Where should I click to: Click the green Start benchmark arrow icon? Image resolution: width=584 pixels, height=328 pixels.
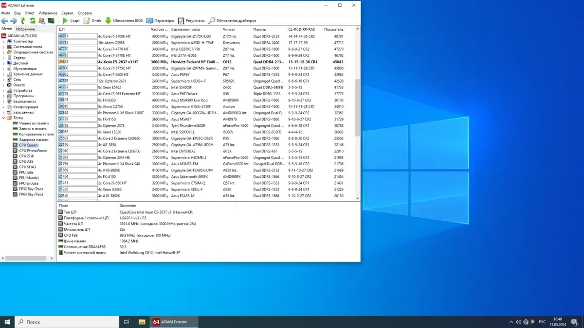click(x=65, y=21)
